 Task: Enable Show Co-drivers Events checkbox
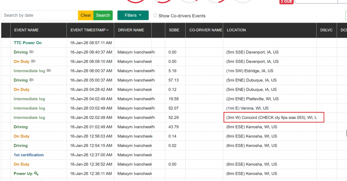coord(155,15)
